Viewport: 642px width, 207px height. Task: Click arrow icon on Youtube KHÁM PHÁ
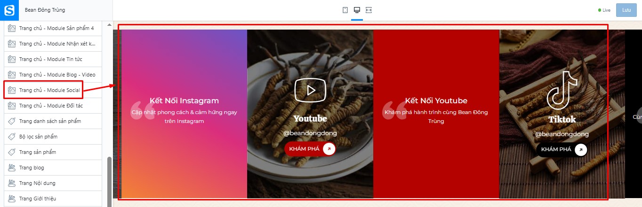[329, 149]
